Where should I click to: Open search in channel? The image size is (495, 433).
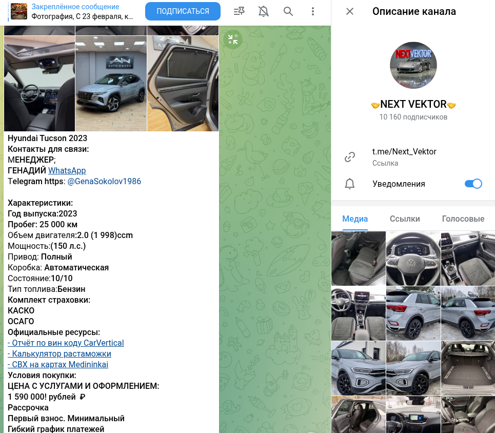coord(288,11)
